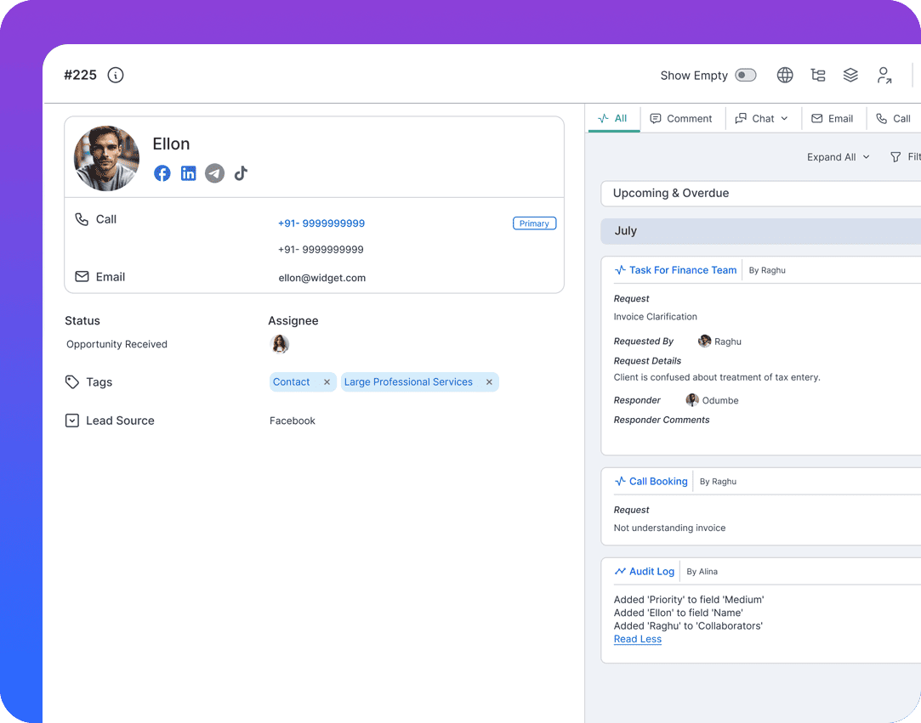Remove the Large Professional Services tag
The width and height of the screenshot is (921, 723).
[489, 382]
